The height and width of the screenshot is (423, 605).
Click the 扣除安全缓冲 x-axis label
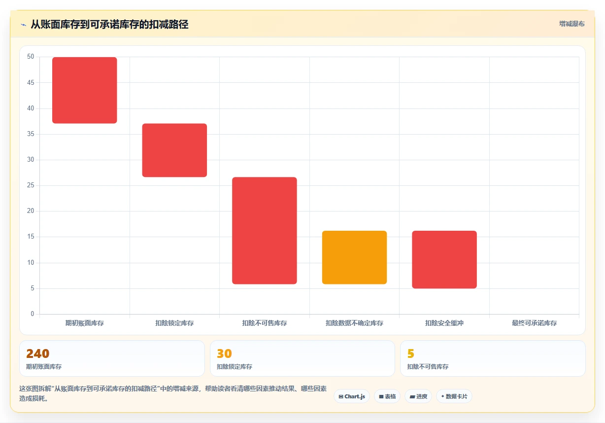tap(444, 323)
